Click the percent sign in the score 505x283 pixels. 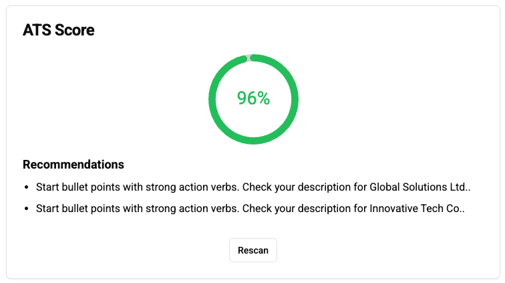(264, 98)
